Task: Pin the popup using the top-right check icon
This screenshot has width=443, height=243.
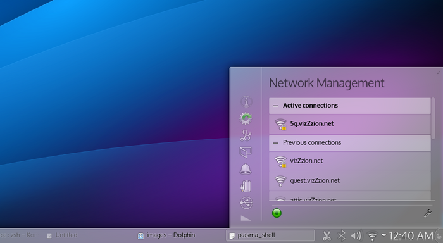Action: click(439, 73)
